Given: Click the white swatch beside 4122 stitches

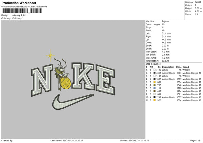Looking at the screenshot, I should point(155,70).
